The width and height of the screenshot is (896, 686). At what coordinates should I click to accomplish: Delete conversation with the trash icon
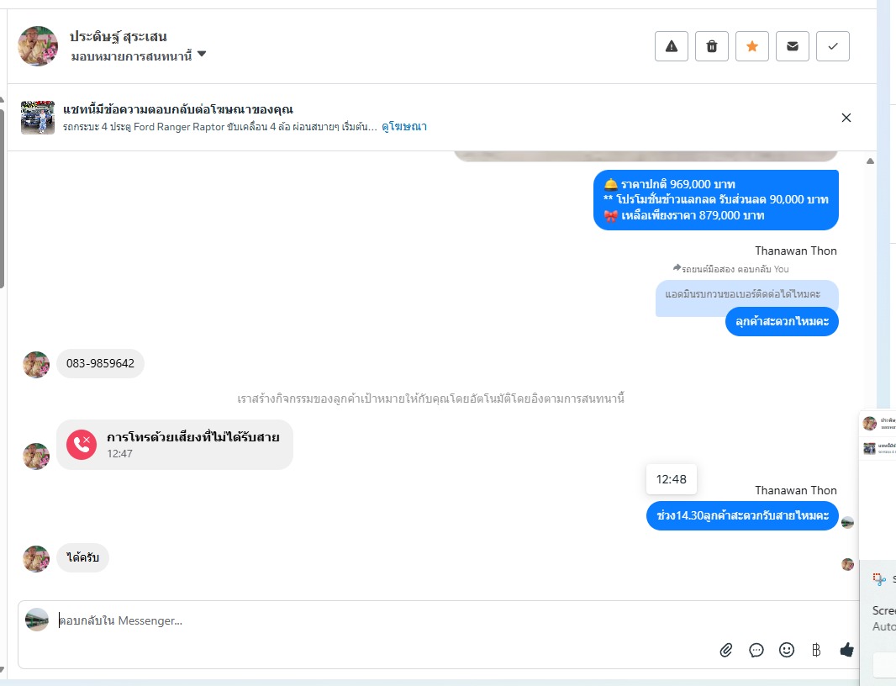(711, 46)
